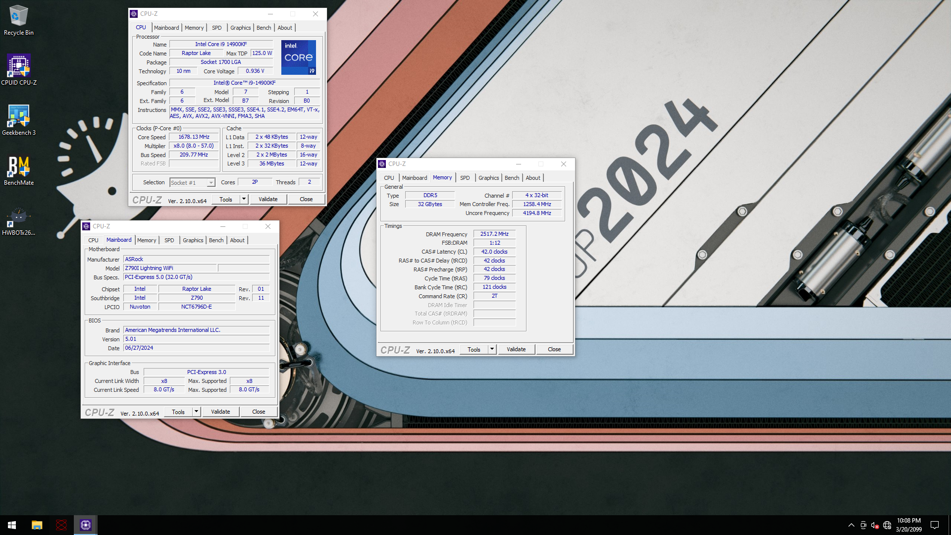Click the CPU-Z taskbar icon
Image resolution: width=951 pixels, height=535 pixels.
pos(86,525)
